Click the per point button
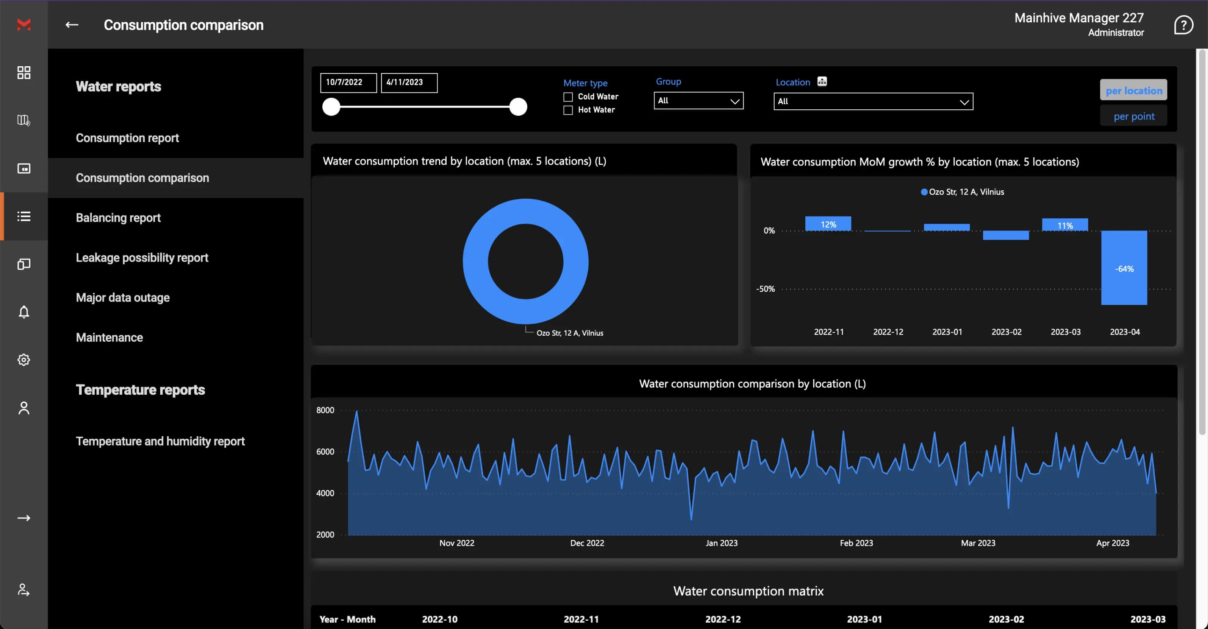Image resolution: width=1208 pixels, height=629 pixels. [1133, 116]
